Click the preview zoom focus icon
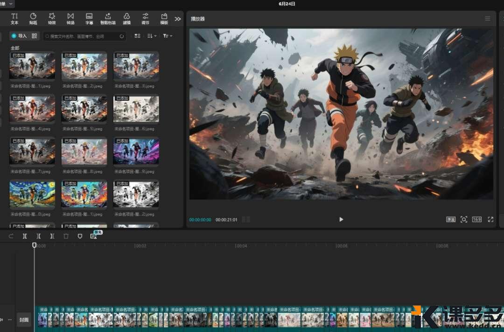This screenshot has height=332, width=504. (x=463, y=219)
